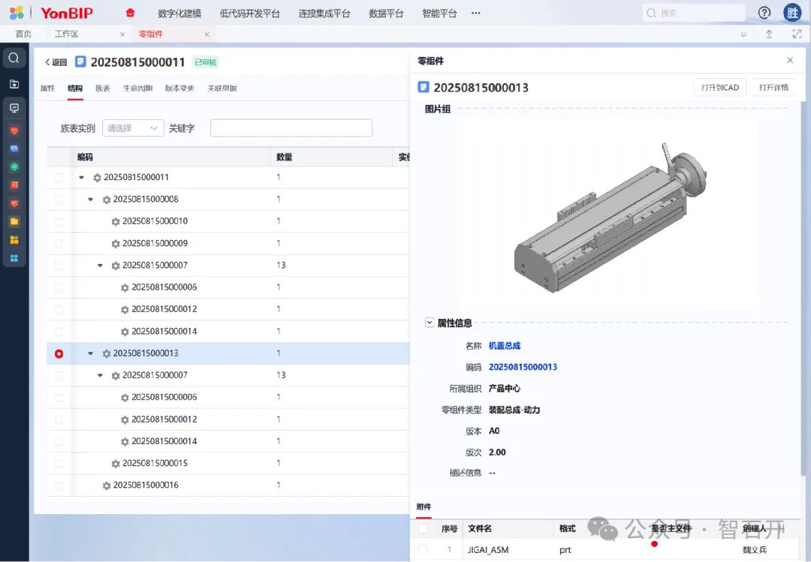The height and width of the screenshot is (562, 811).
Task: Click the 关键字 input field
Action: pyautogui.click(x=291, y=128)
